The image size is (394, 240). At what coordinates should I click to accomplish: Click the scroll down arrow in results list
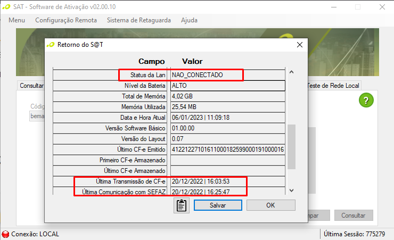tap(291, 191)
